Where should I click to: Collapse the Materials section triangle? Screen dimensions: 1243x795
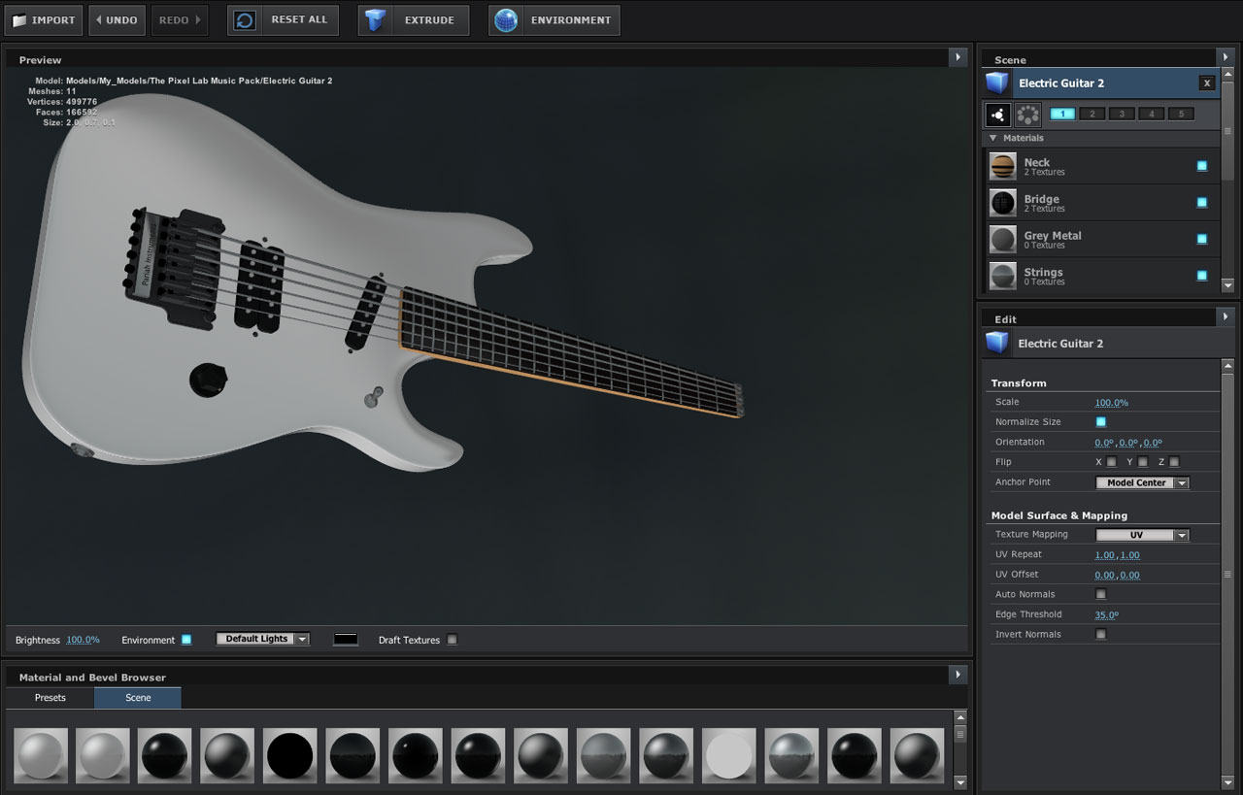click(x=992, y=138)
